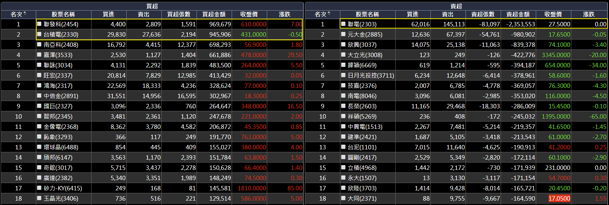This screenshot has height=205, width=609.
Task: Click the net-buy amount 969,679
Action: pos(220,24)
